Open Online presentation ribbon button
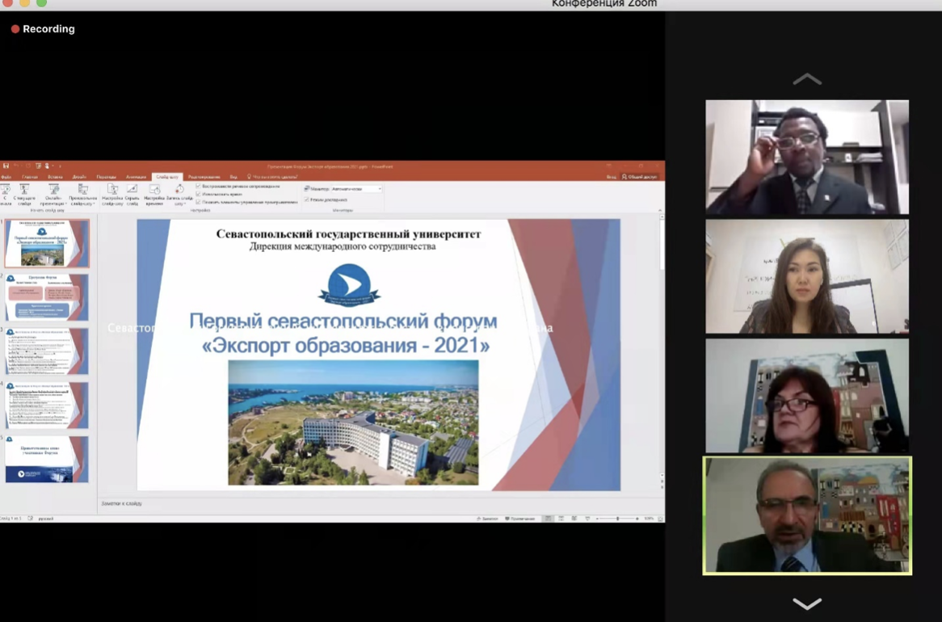This screenshot has width=942, height=622. (x=53, y=195)
